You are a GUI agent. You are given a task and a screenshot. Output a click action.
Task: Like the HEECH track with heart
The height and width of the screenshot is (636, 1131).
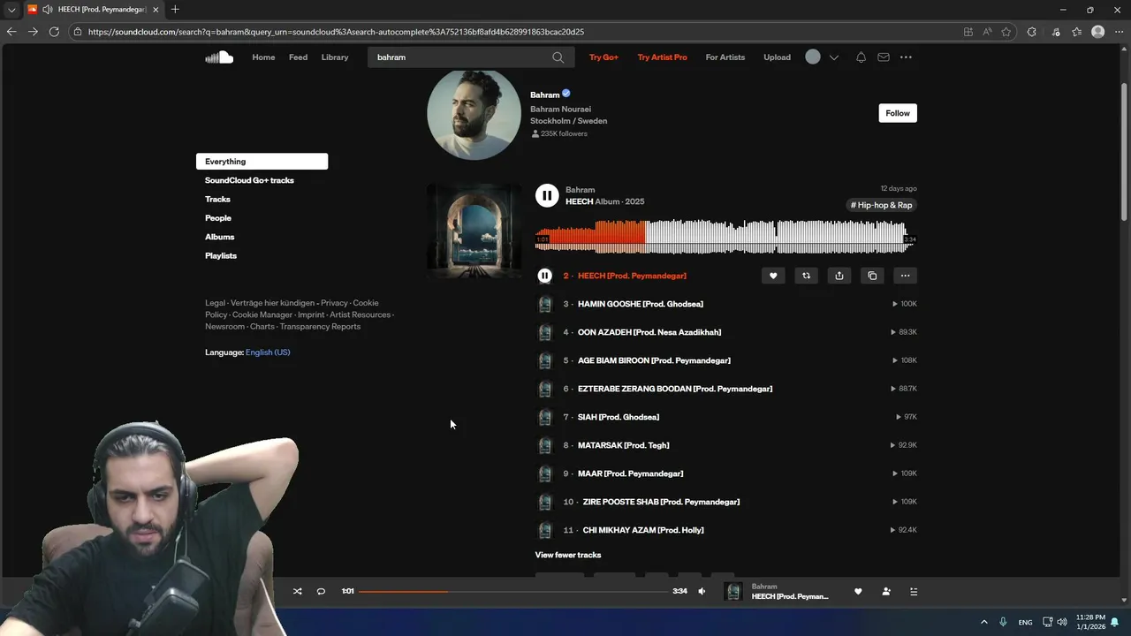point(773,276)
